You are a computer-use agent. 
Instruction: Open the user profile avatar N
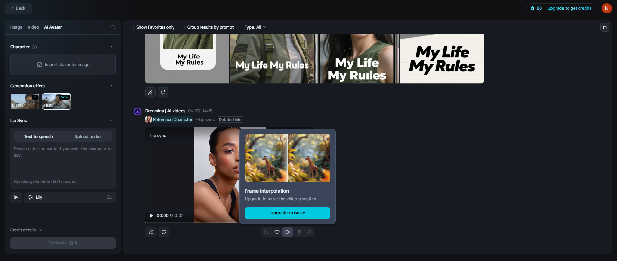pyautogui.click(x=607, y=8)
